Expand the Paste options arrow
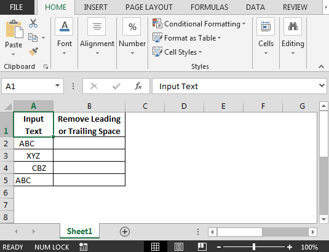The height and width of the screenshot is (252, 329). pos(13,55)
